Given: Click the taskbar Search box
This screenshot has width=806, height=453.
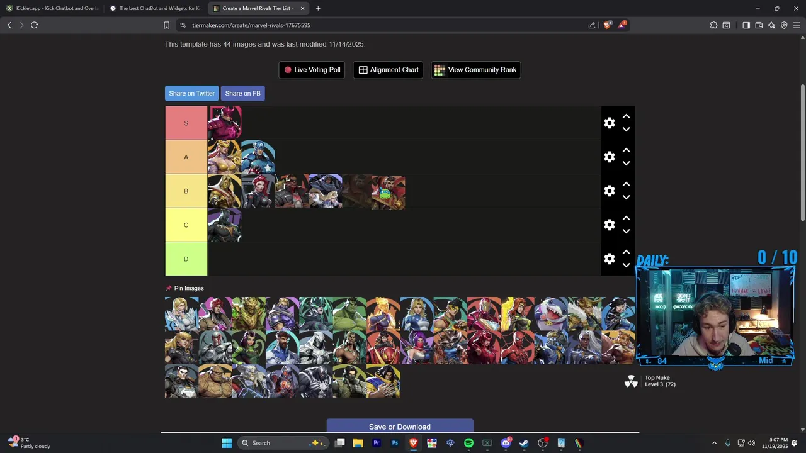Looking at the screenshot, I should [283, 443].
